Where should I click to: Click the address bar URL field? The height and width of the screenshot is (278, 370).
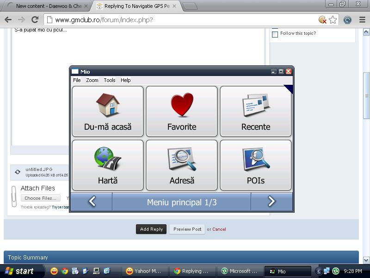pos(182,19)
